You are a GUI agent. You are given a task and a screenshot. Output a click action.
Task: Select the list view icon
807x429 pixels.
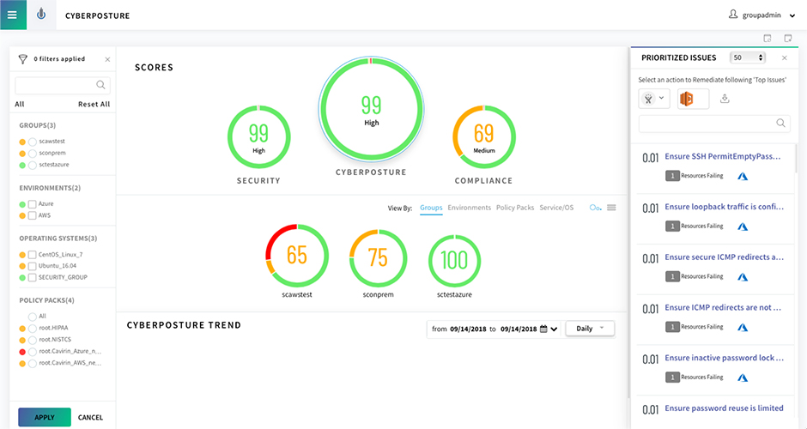(611, 208)
